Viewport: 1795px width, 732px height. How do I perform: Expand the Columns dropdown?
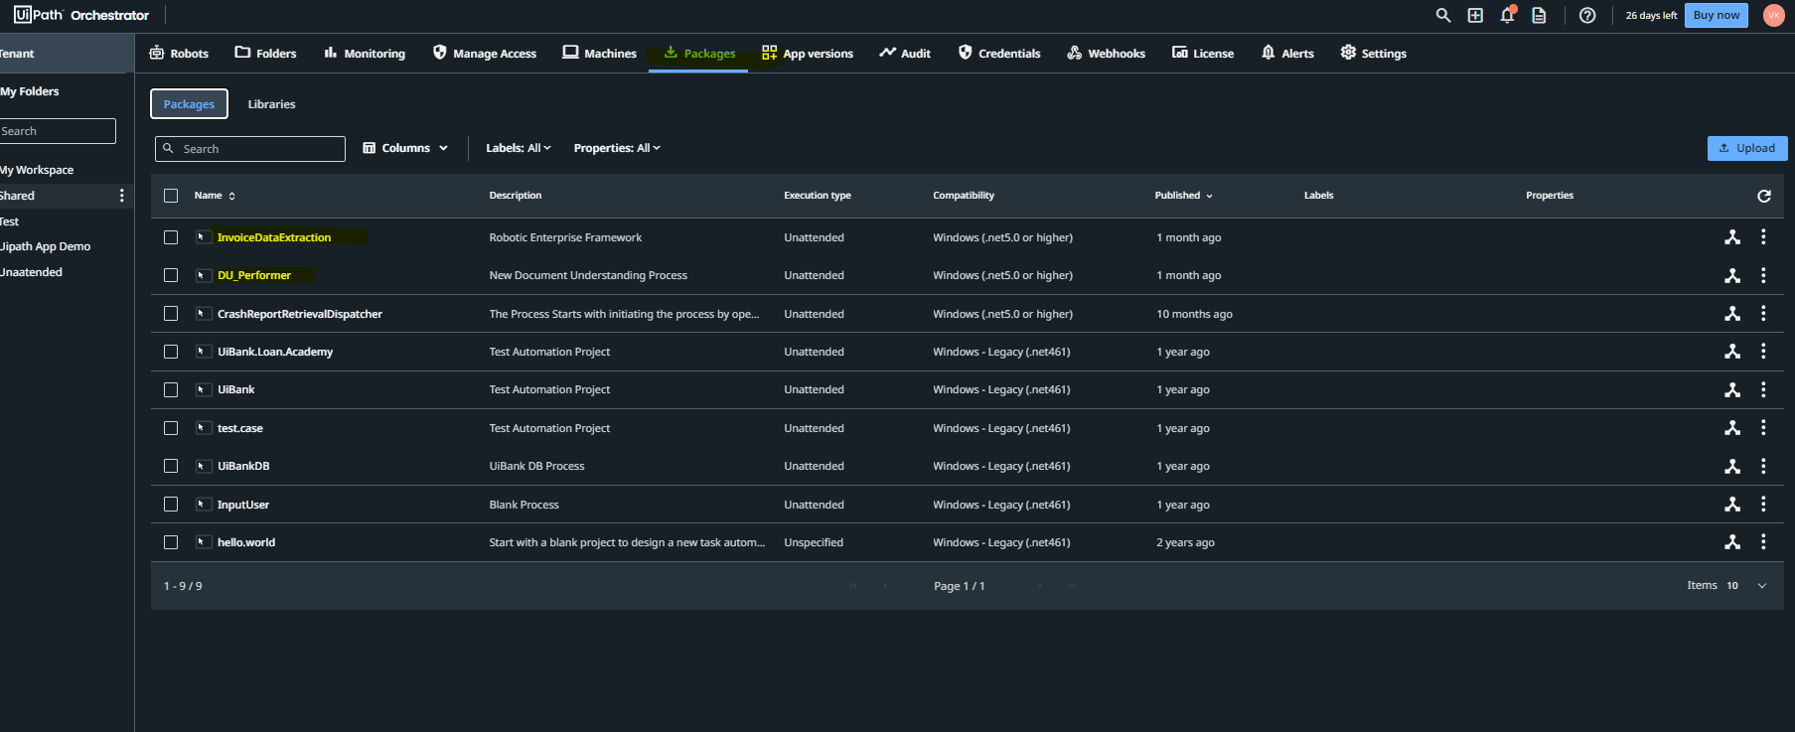pyautogui.click(x=405, y=148)
